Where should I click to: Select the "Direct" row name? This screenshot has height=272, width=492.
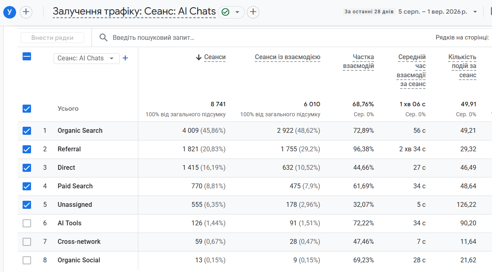[66, 168]
